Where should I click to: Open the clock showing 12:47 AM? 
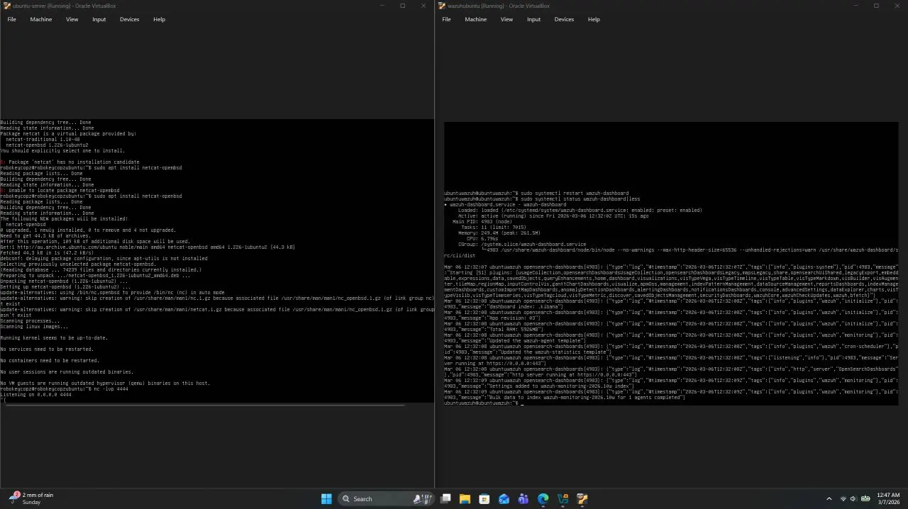click(x=888, y=498)
